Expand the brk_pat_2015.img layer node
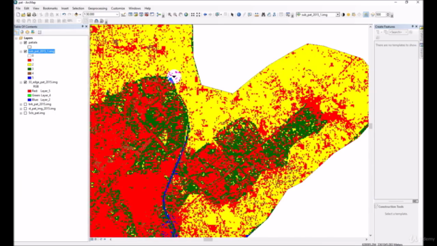437x246 pixels. tap(21, 105)
